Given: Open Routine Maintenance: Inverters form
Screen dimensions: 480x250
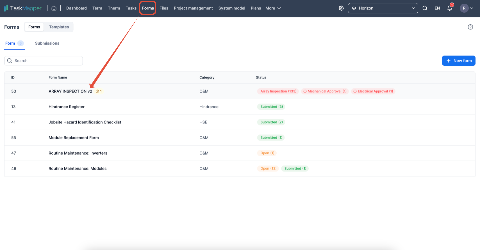Looking at the screenshot, I should pos(78,153).
